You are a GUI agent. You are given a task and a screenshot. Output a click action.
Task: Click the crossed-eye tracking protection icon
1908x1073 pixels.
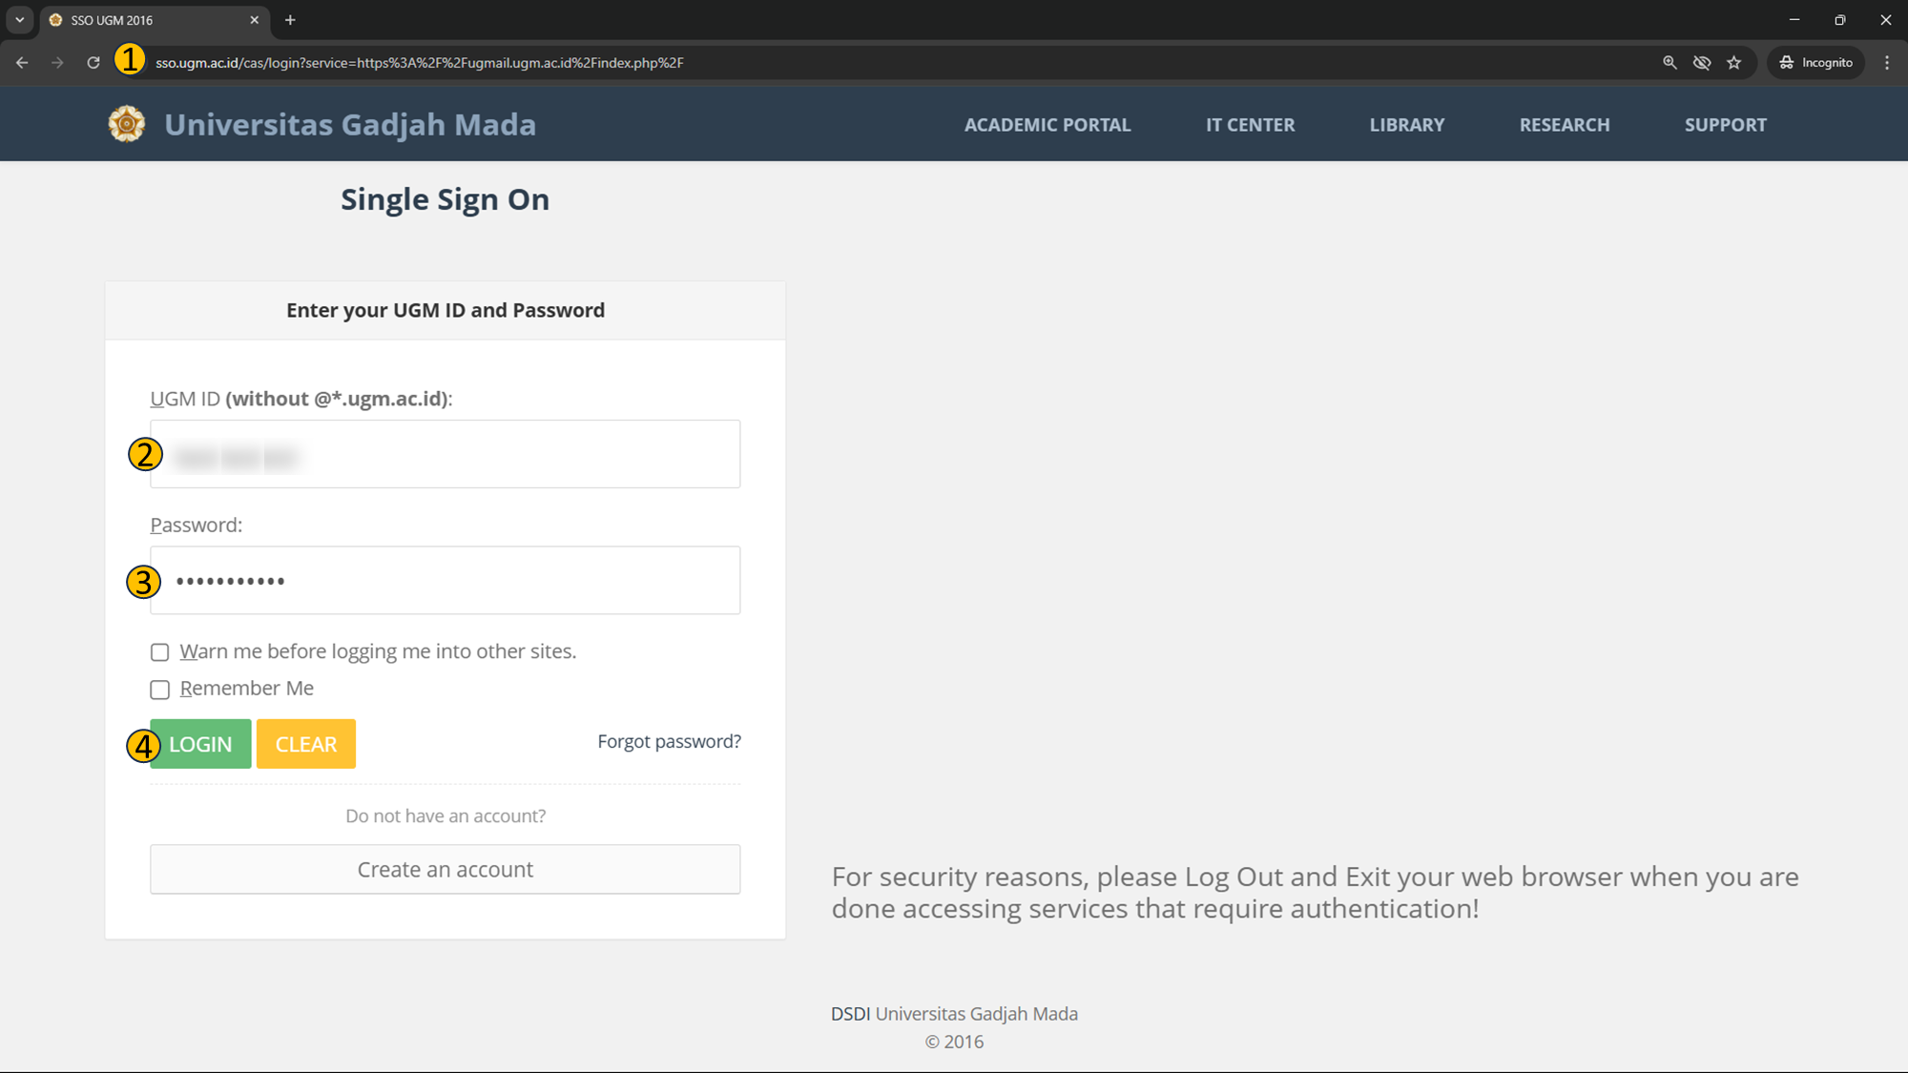point(1702,63)
